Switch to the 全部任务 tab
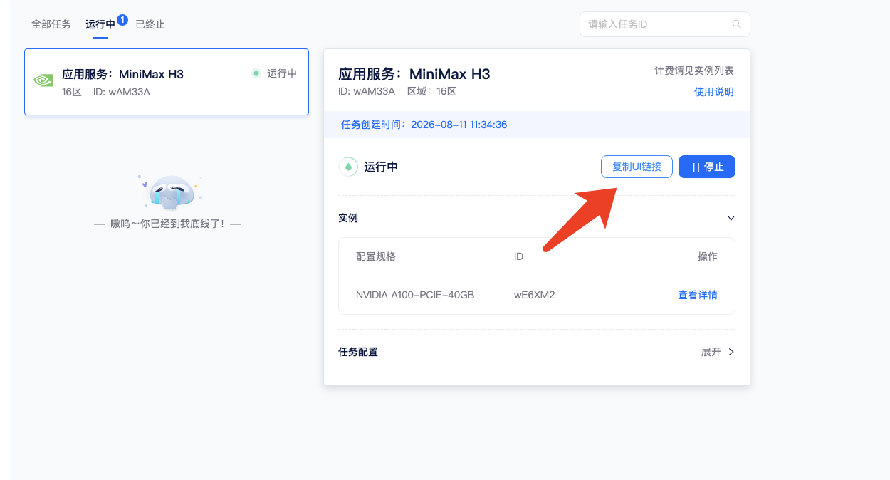 coord(51,24)
